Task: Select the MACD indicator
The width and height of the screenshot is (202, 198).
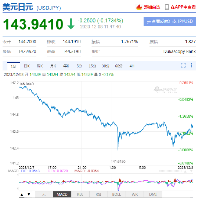Action: (x=62, y=194)
